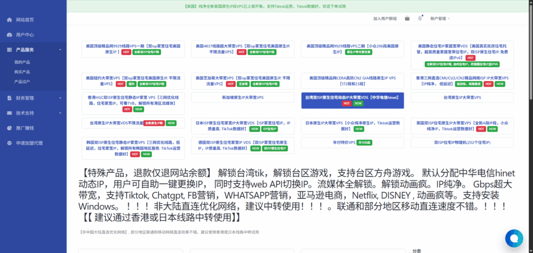The height and width of the screenshot is (253, 533).
Task: Expand the 财务管理 sidebar chevron
Action: (60, 98)
